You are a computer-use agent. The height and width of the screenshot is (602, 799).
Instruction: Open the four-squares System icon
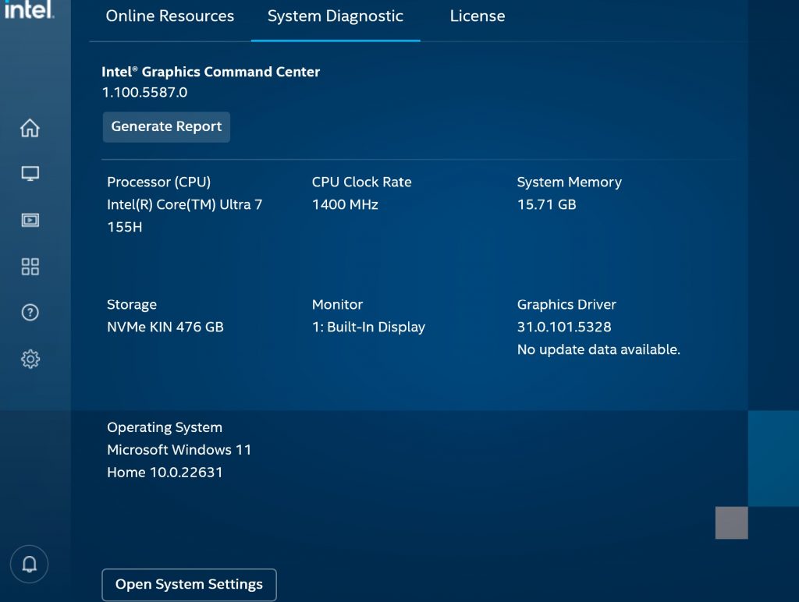click(x=30, y=267)
